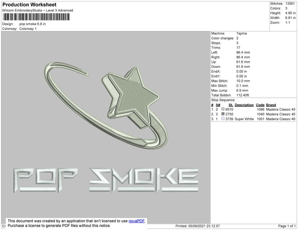Click the 'Down:' label
The height and width of the screenshot is (230, 298).
(216, 67)
